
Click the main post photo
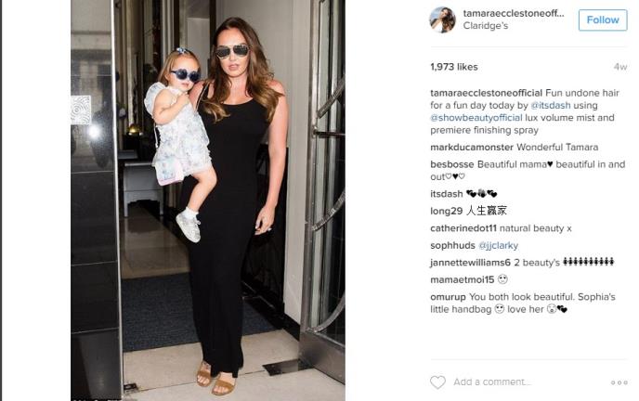(208, 200)
